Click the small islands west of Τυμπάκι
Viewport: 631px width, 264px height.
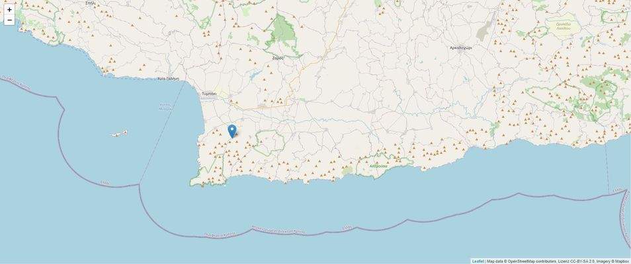[x=119, y=133]
